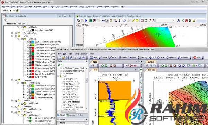Expand the 3: 003 Base Triassic model node

[61, 68]
